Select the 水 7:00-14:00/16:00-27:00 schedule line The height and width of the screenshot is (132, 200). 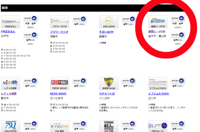coord(16,56)
